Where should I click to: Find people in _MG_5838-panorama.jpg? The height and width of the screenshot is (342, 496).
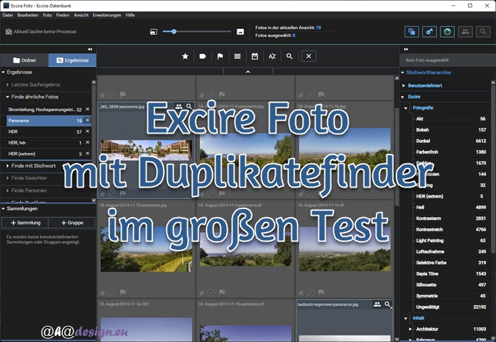(178, 107)
